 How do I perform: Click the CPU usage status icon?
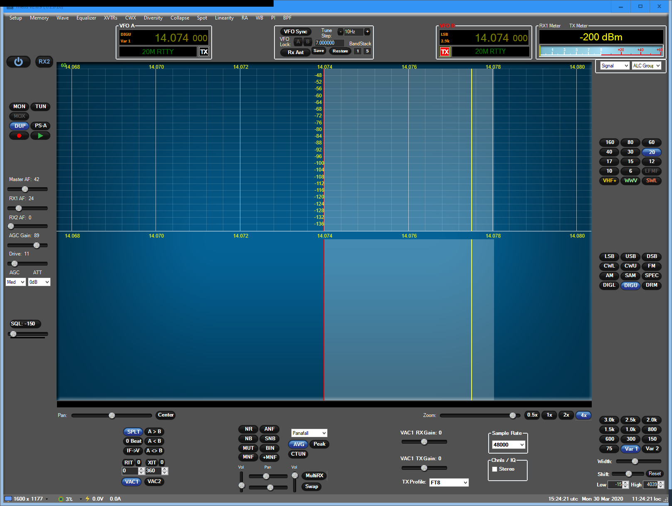point(61,499)
